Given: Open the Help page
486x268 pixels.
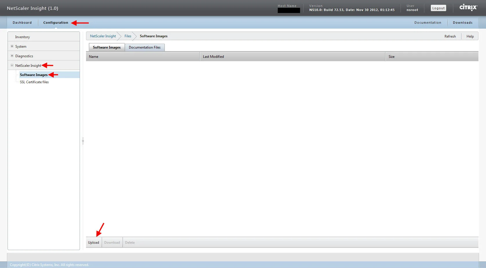Looking at the screenshot, I should [470, 36].
